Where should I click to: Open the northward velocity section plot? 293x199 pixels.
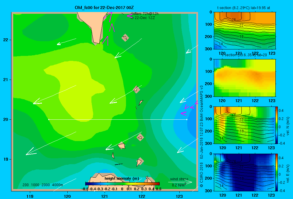coord(245,125)
